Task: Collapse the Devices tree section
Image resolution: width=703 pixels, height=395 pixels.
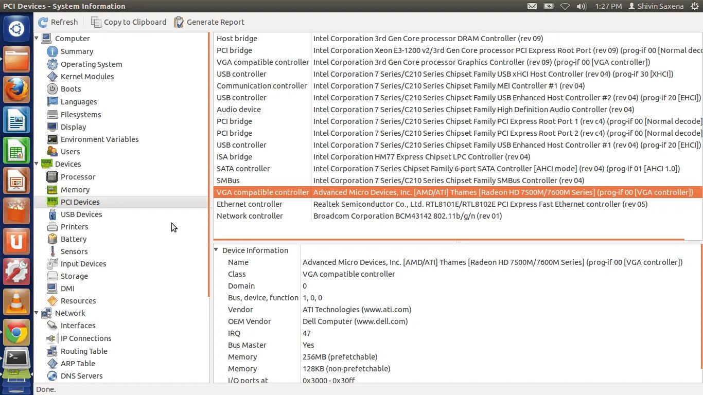Action: click(37, 164)
